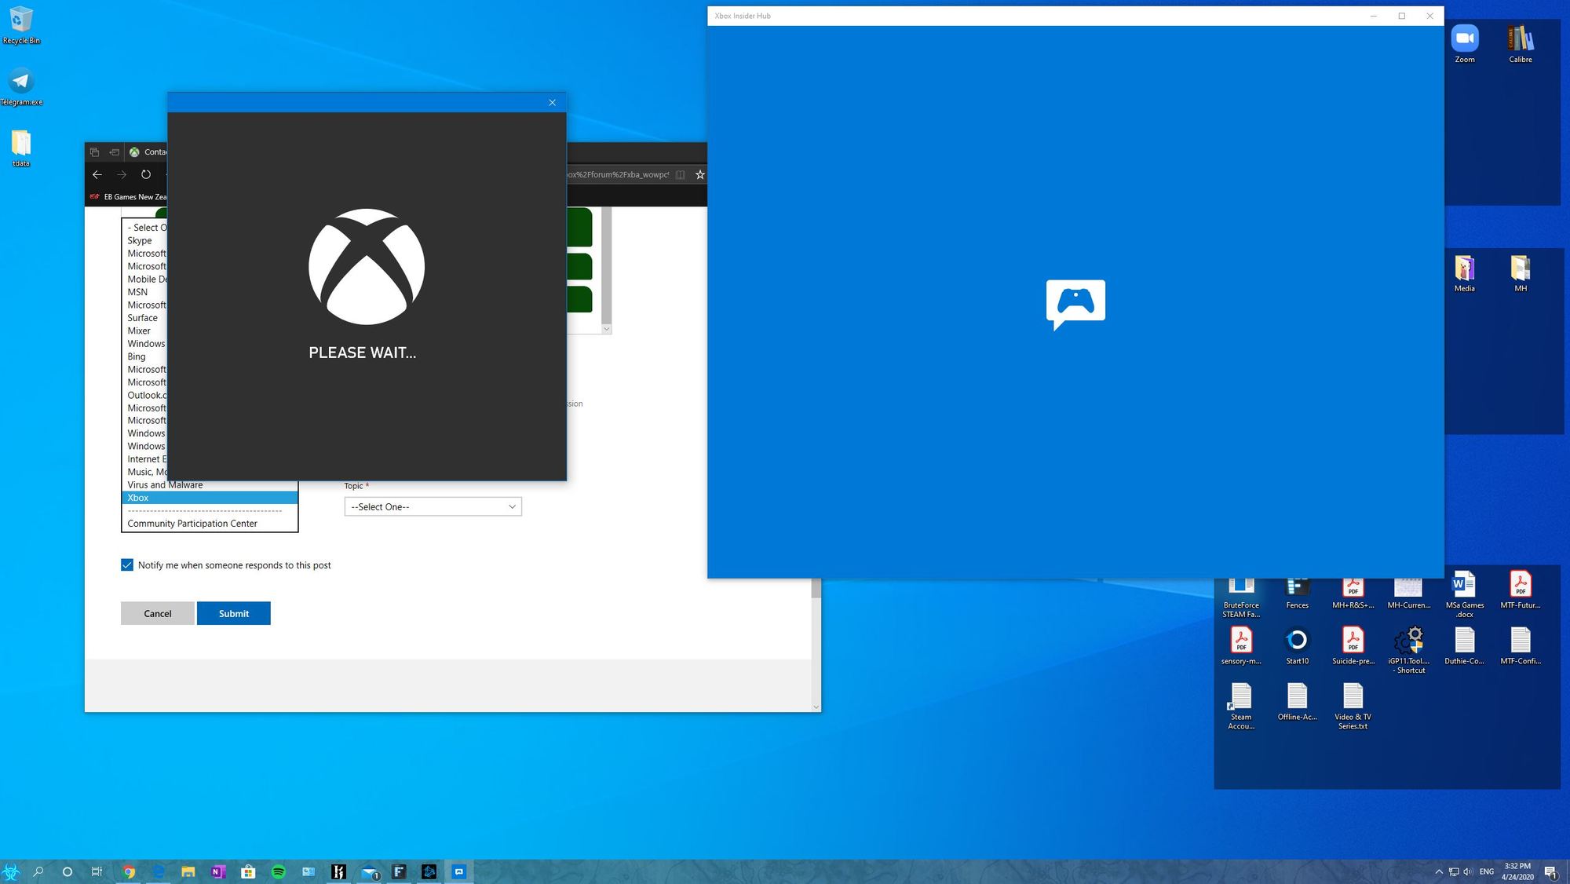
Task: Open Spotify from the taskbar
Action: [278, 871]
